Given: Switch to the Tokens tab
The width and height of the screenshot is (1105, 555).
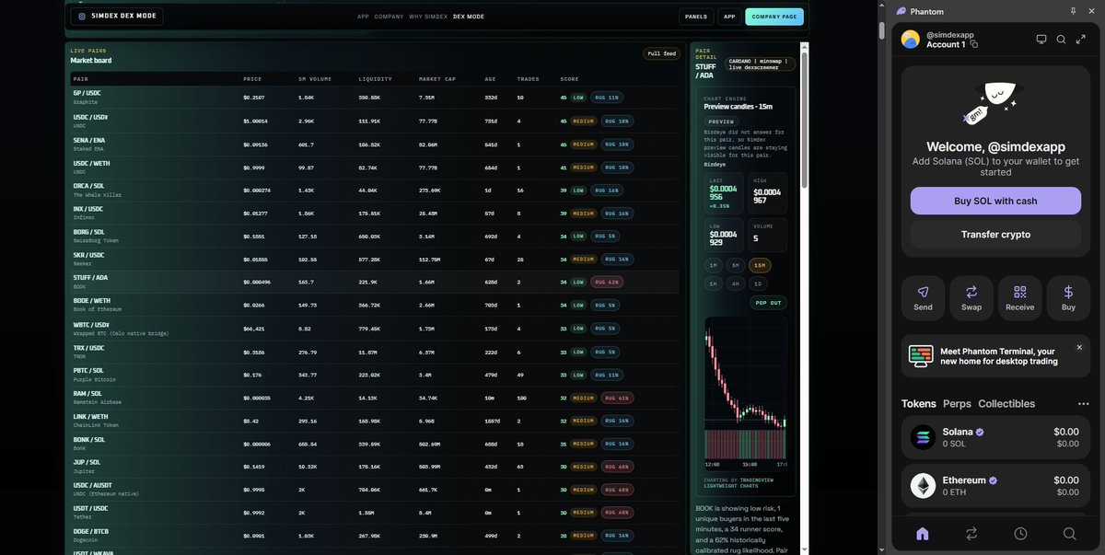Looking at the screenshot, I should click(x=919, y=404).
